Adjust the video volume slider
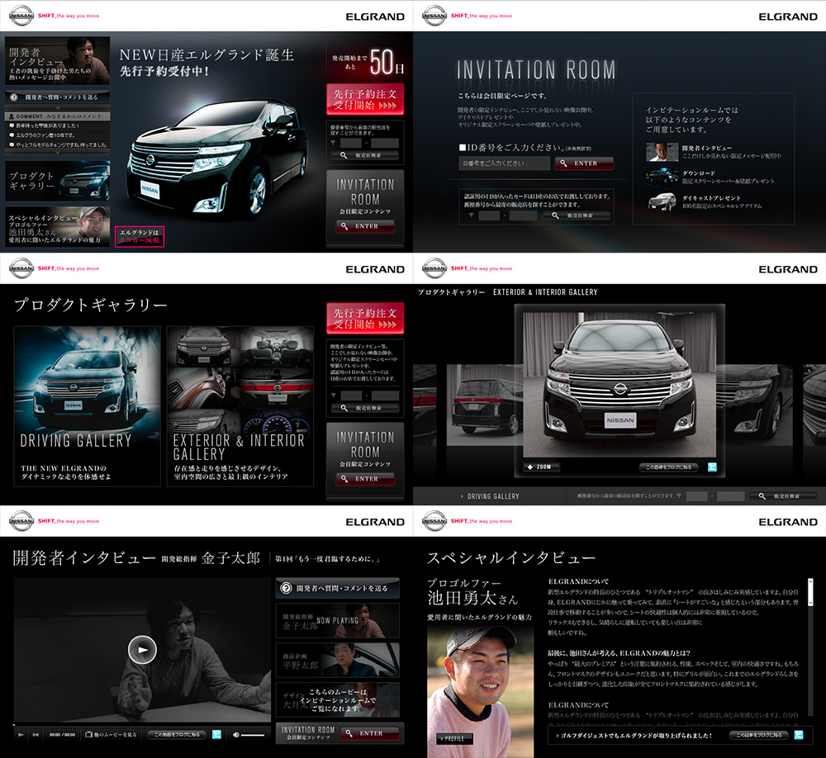Viewport: 826px width, 758px height. tap(253, 734)
